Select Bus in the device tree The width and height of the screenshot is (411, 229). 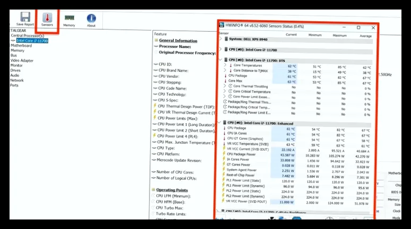[14, 56]
